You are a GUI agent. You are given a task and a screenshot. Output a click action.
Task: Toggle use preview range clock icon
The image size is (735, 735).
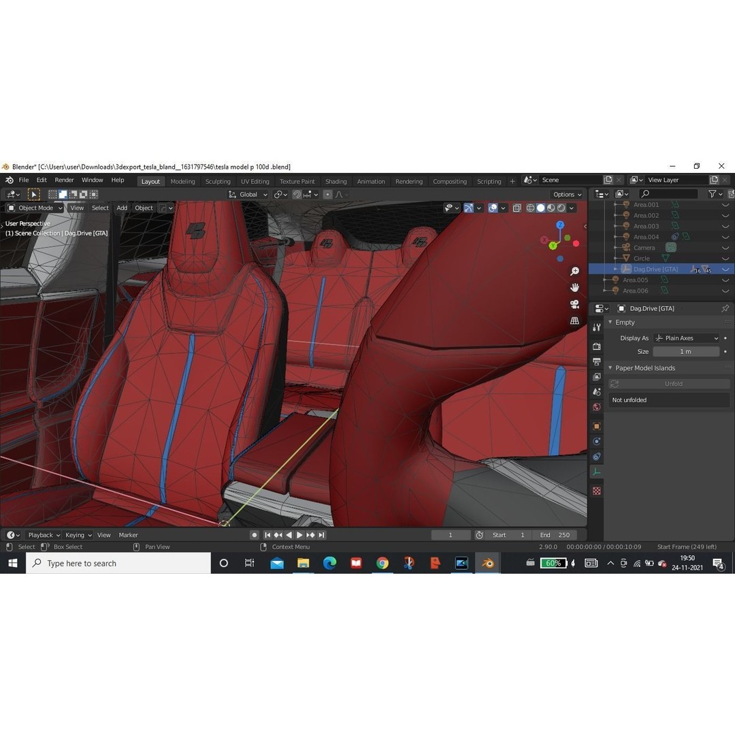click(x=479, y=535)
